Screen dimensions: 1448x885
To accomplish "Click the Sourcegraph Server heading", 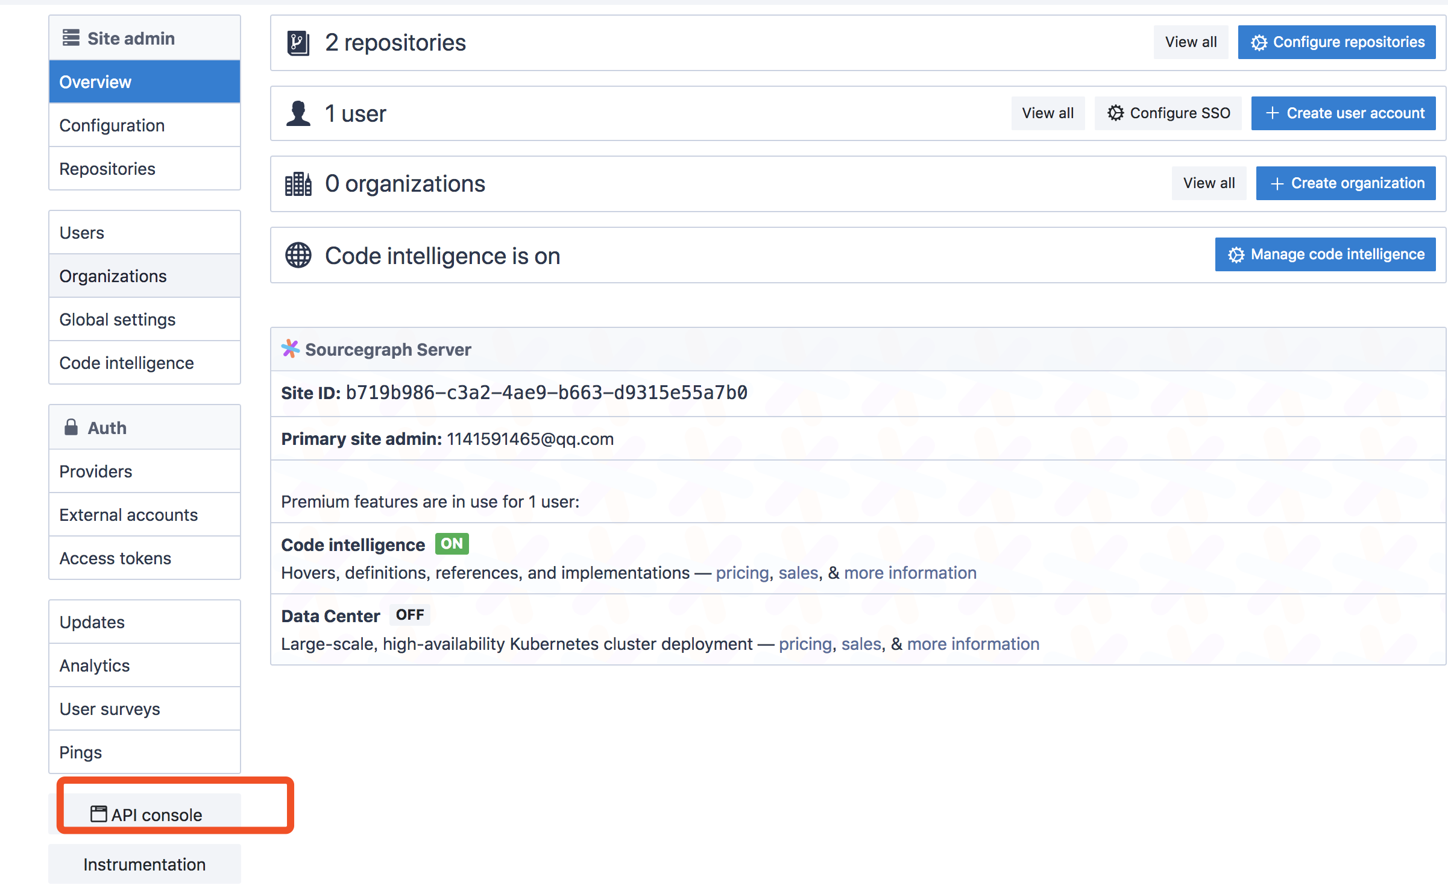I will [388, 349].
